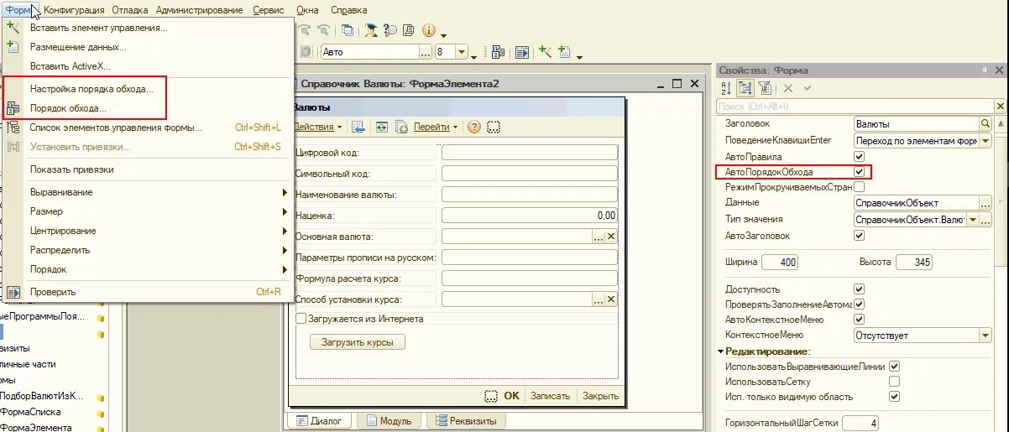1009x432 pixels.
Task: Click the data placement toolbar icon
Action: tap(564, 51)
